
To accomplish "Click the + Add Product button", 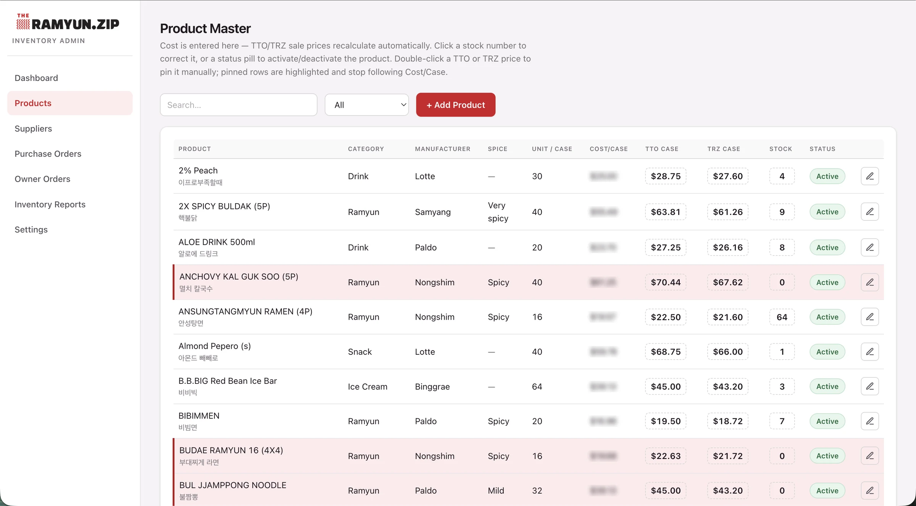I will 456,105.
